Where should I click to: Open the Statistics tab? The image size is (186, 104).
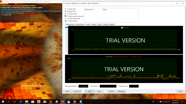pyautogui.click(x=112, y=25)
